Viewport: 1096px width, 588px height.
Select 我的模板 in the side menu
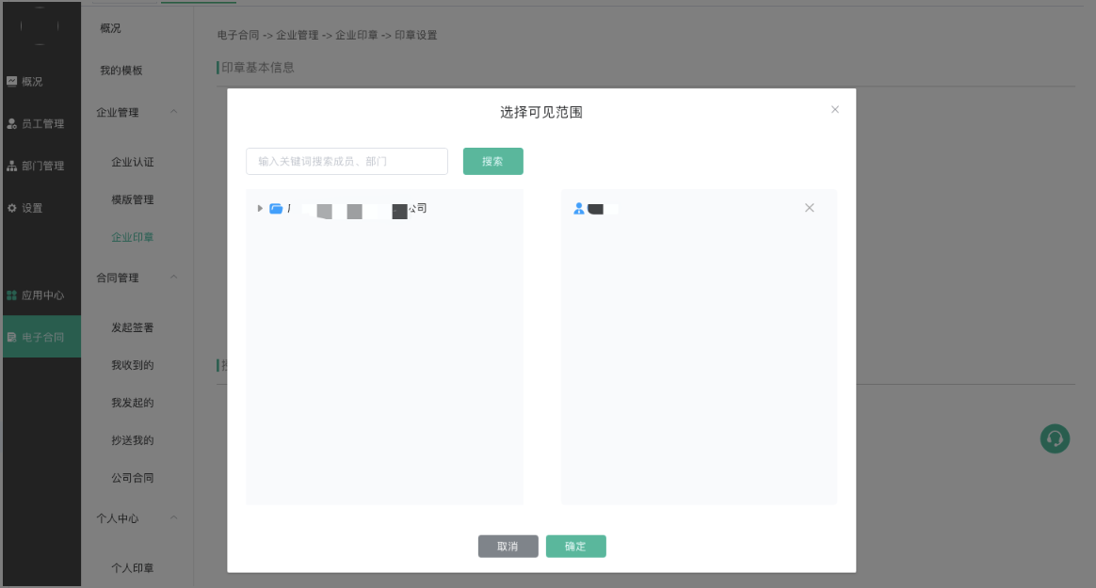pyautogui.click(x=121, y=71)
